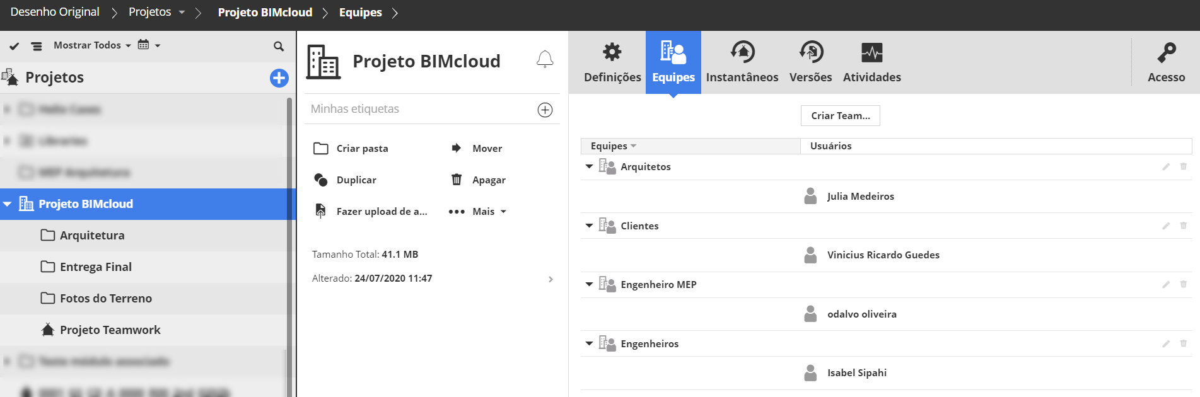1200x397 pixels.
Task: Click the blue add project plus icon
Action: tap(279, 78)
